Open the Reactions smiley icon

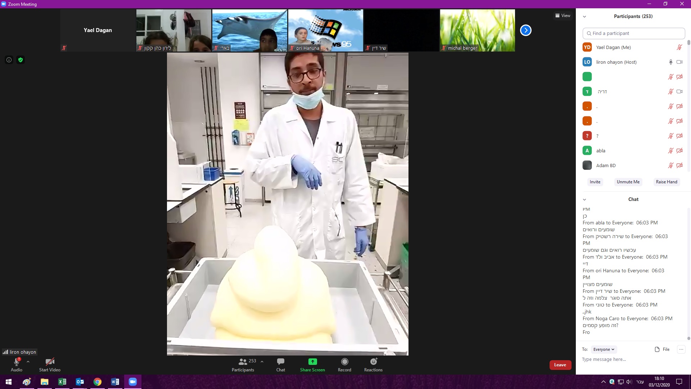373,362
